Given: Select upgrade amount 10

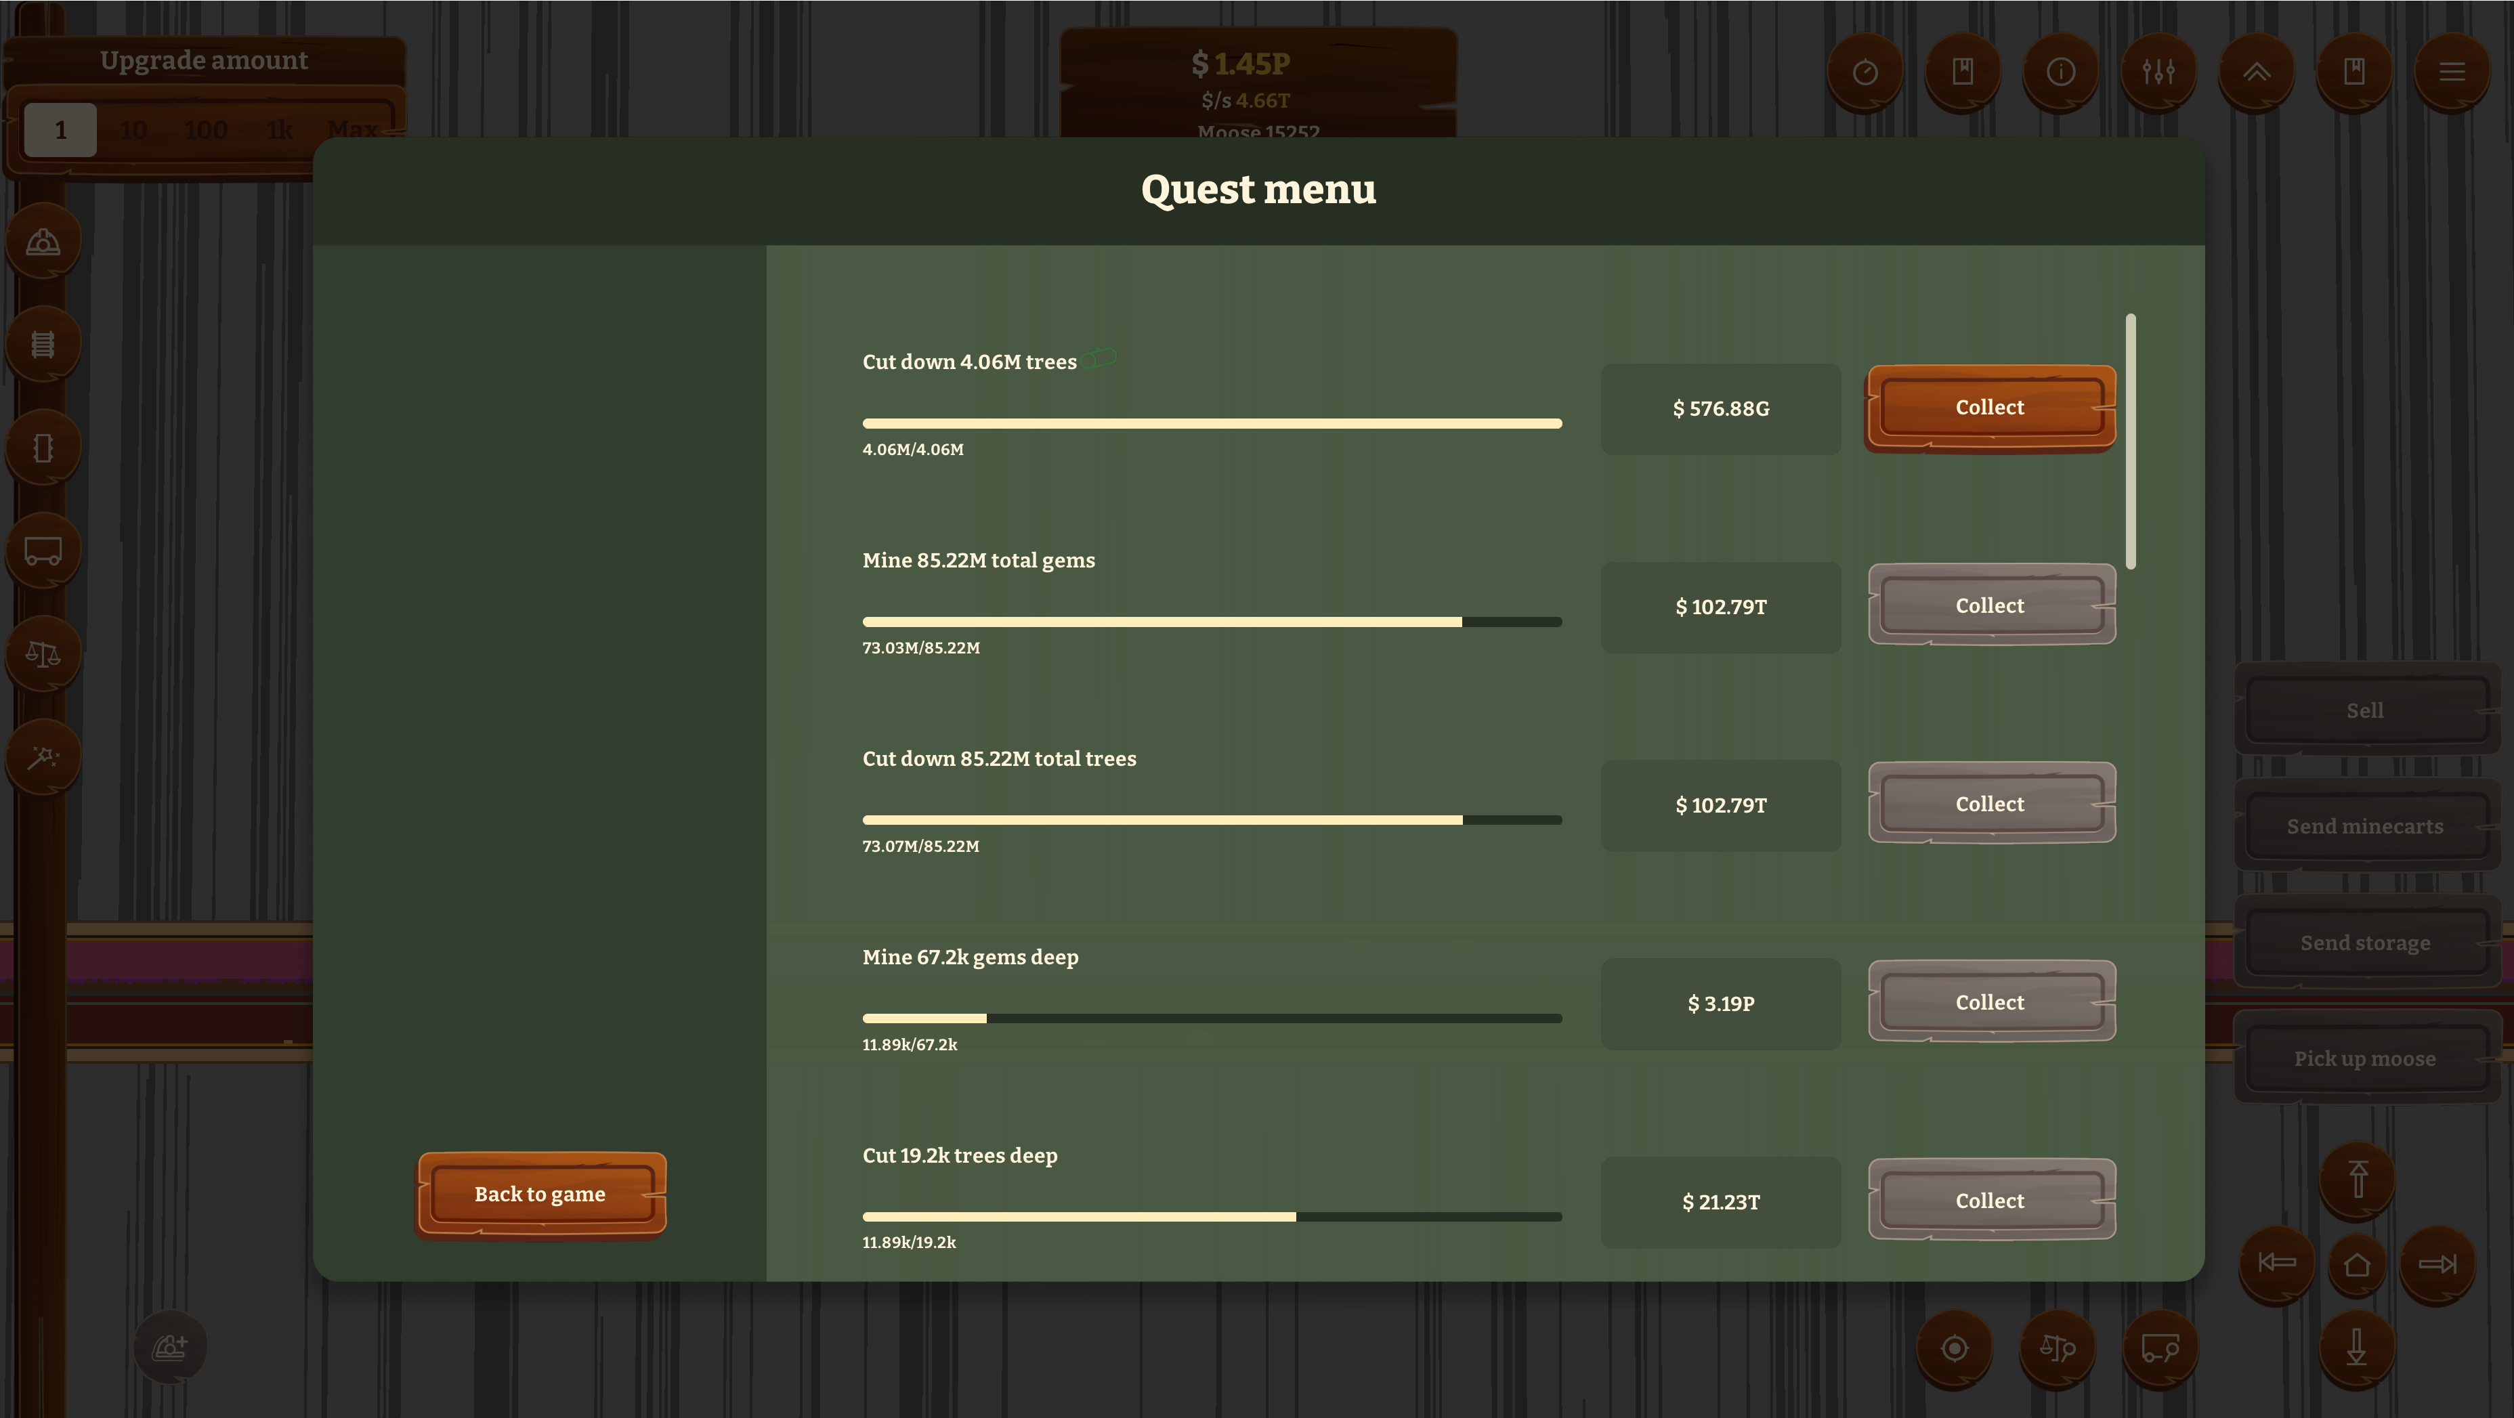Looking at the screenshot, I should 133,130.
